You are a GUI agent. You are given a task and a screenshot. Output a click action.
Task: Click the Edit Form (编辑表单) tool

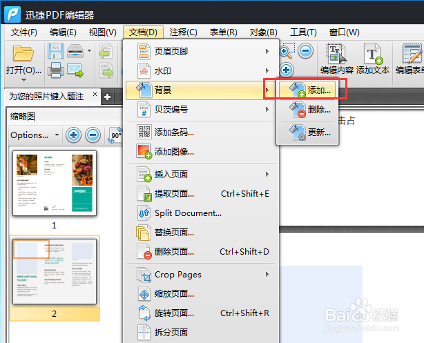(x=409, y=59)
